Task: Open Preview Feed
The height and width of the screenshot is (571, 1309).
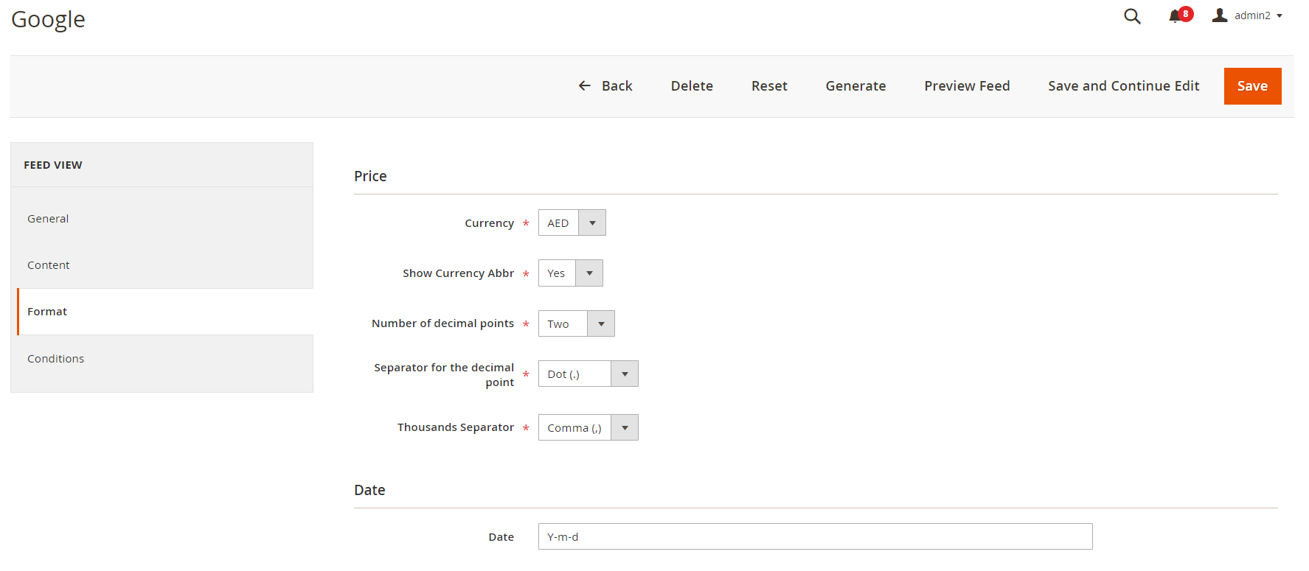Action: pyautogui.click(x=967, y=86)
